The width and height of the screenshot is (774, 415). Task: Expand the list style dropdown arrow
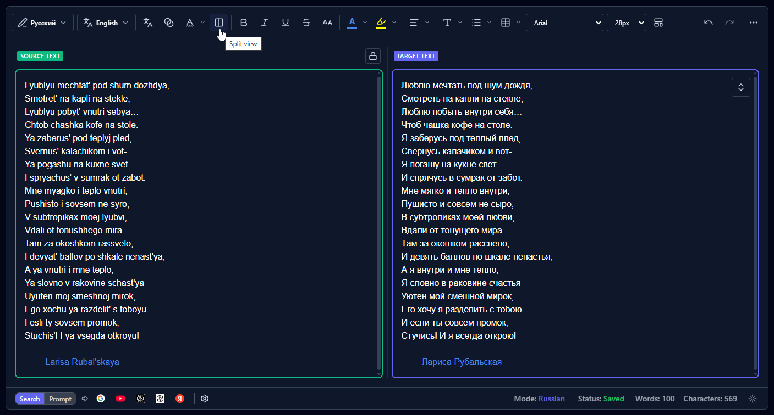click(x=489, y=23)
